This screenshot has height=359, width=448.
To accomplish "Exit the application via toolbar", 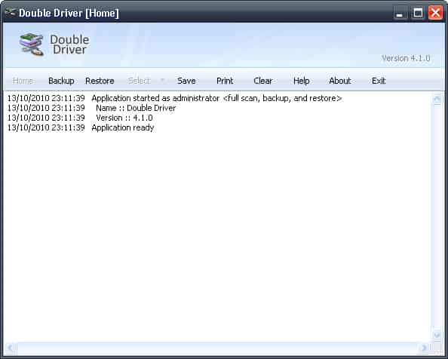I will click(379, 81).
